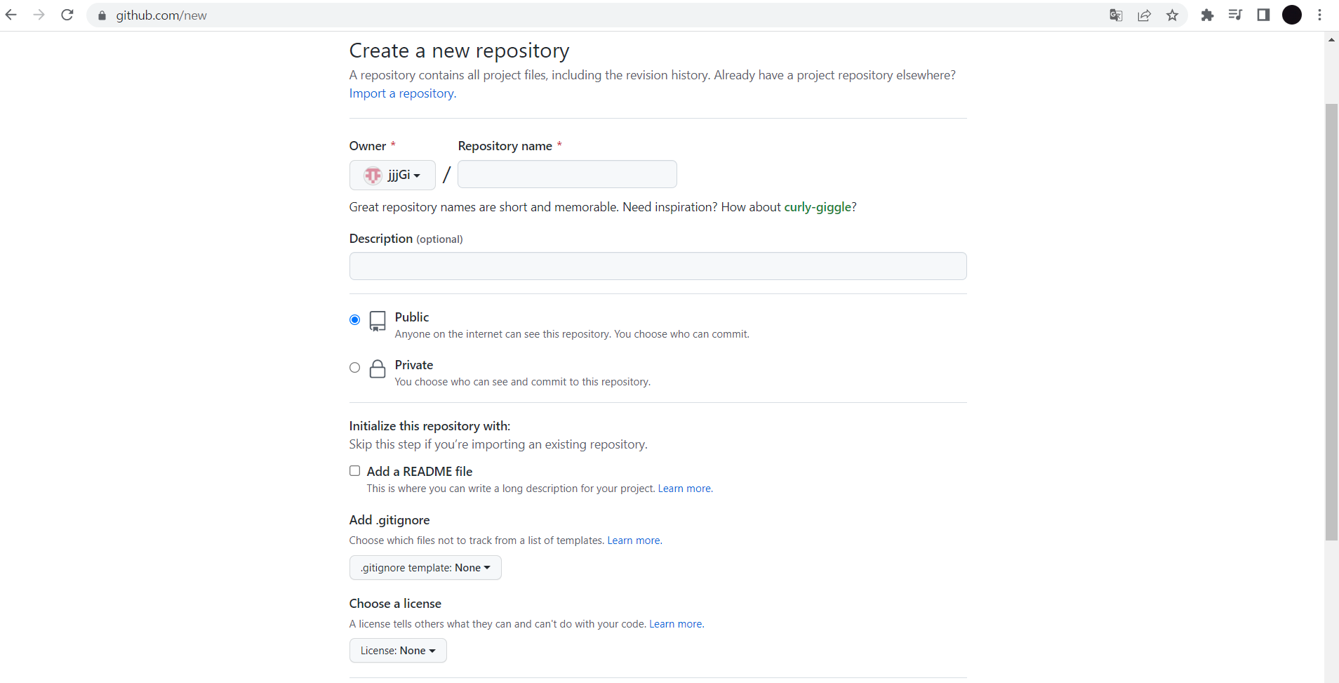Open the side panel icon
Screen dimensions: 1339x683
[x=1263, y=15]
